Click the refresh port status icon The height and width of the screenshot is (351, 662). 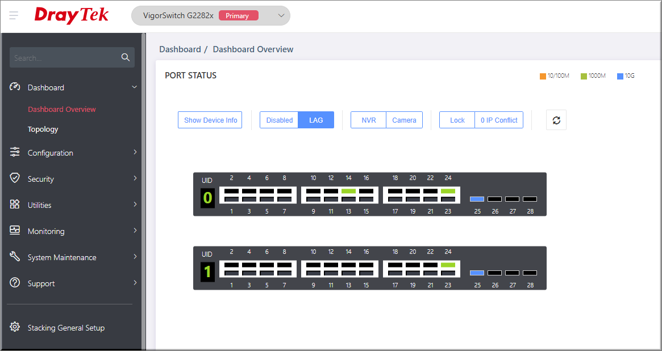point(556,120)
